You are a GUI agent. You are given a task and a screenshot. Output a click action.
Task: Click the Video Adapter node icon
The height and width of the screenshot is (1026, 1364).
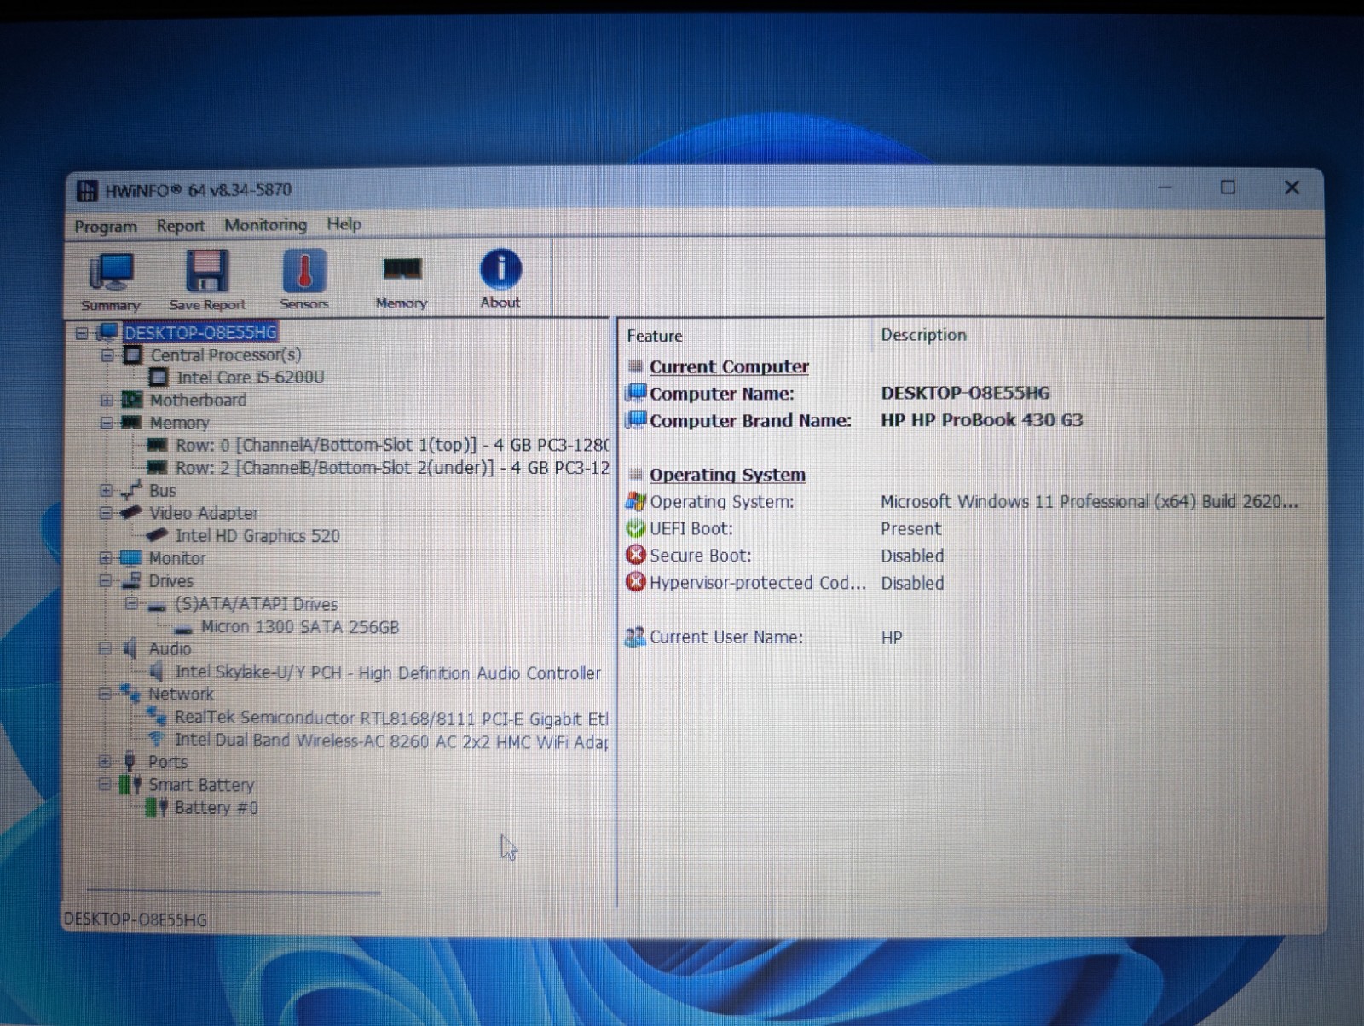pos(131,512)
